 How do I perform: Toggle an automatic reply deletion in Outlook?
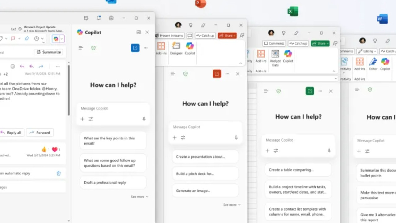click(58, 173)
